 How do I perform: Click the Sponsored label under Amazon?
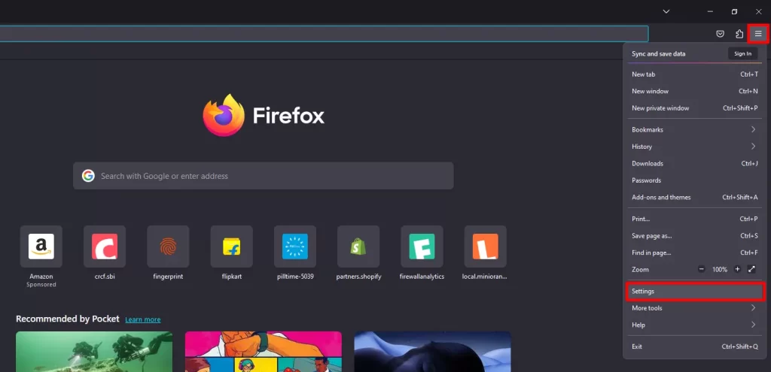(x=41, y=285)
